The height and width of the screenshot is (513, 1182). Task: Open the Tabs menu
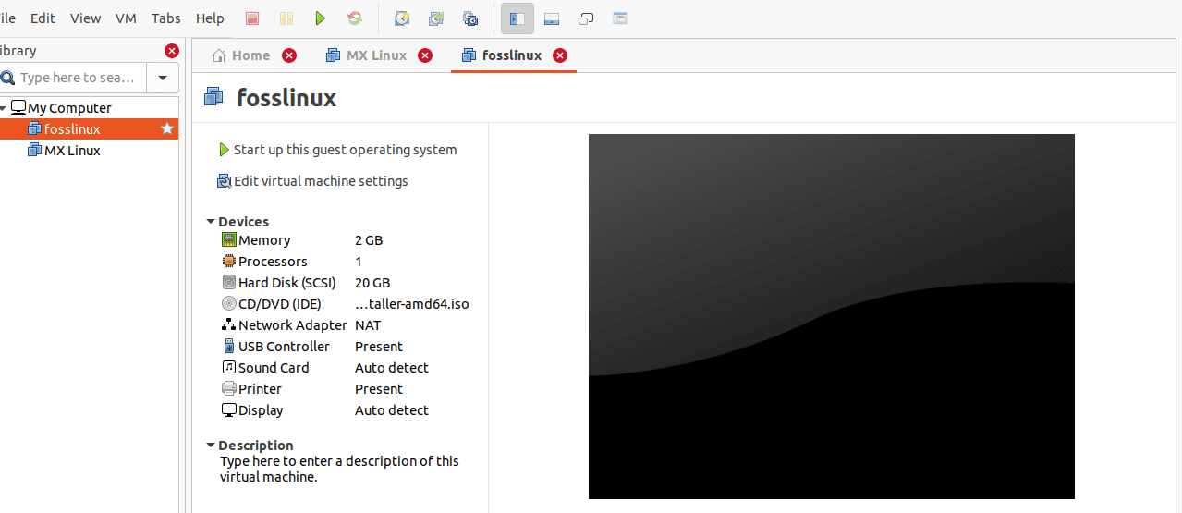(x=166, y=18)
